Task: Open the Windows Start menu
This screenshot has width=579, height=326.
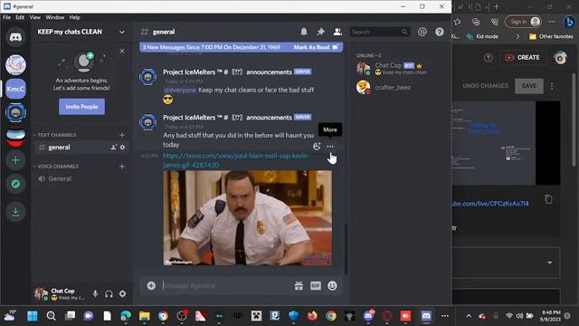Action: (x=33, y=316)
